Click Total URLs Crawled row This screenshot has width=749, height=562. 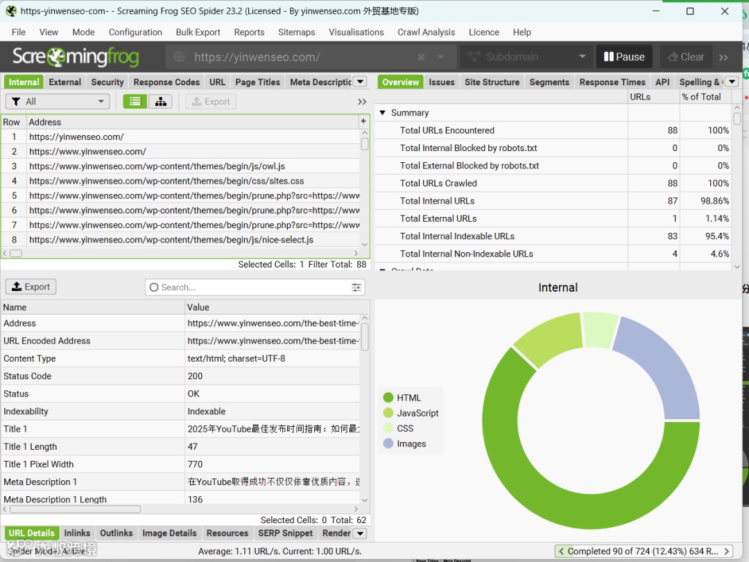coord(553,183)
